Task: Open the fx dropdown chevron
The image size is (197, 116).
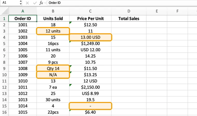Action: (x=45, y=3)
